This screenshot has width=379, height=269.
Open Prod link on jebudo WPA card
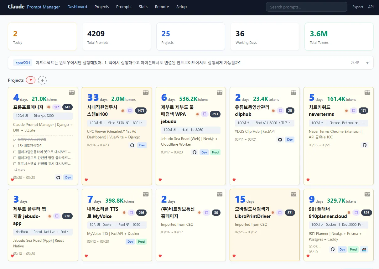coord(215,152)
